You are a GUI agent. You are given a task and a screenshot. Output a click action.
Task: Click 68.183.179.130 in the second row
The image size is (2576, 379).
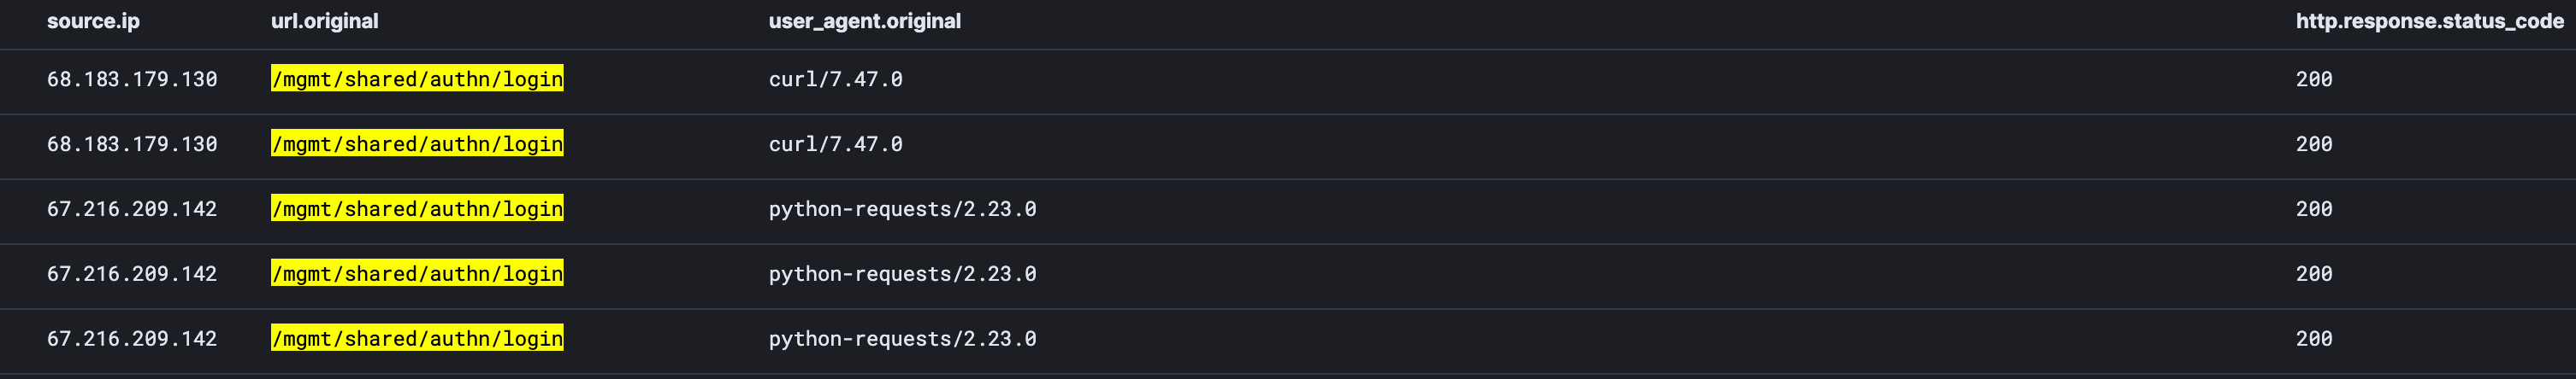click(132, 144)
